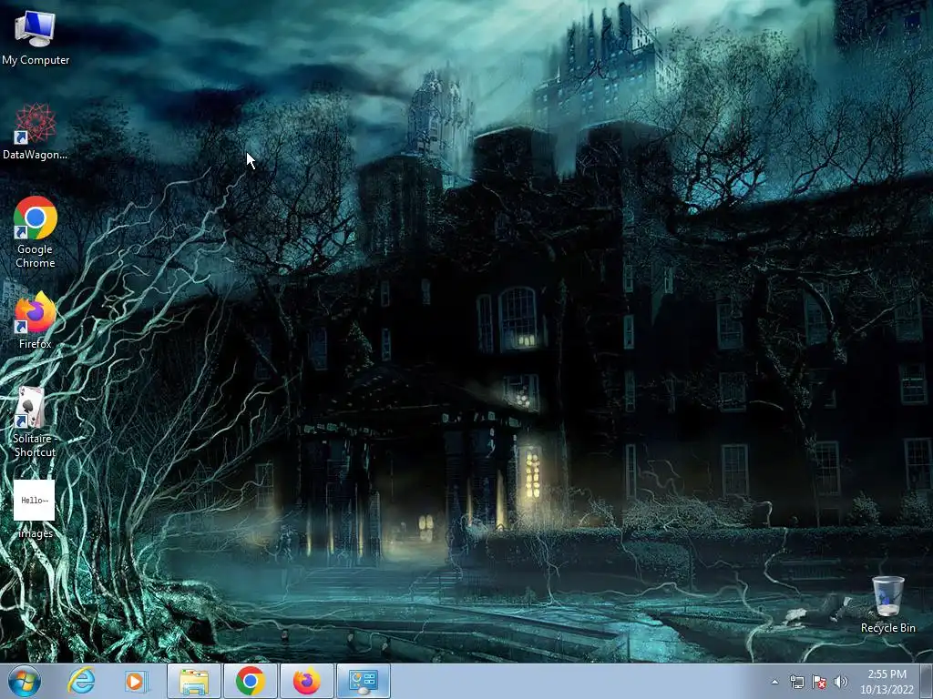Select the My Computer desktop icon
Viewport: 933px width, 699px height.
click(x=36, y=37)
